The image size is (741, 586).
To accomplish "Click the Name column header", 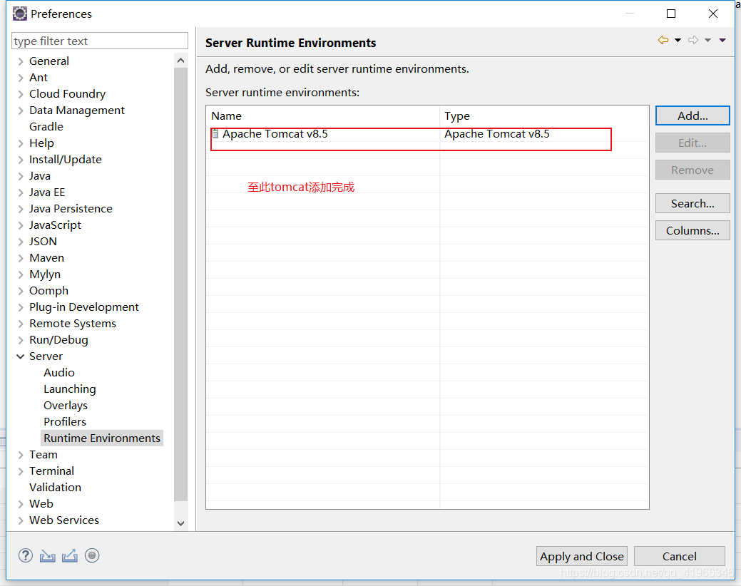I will (x=323, y=115).
